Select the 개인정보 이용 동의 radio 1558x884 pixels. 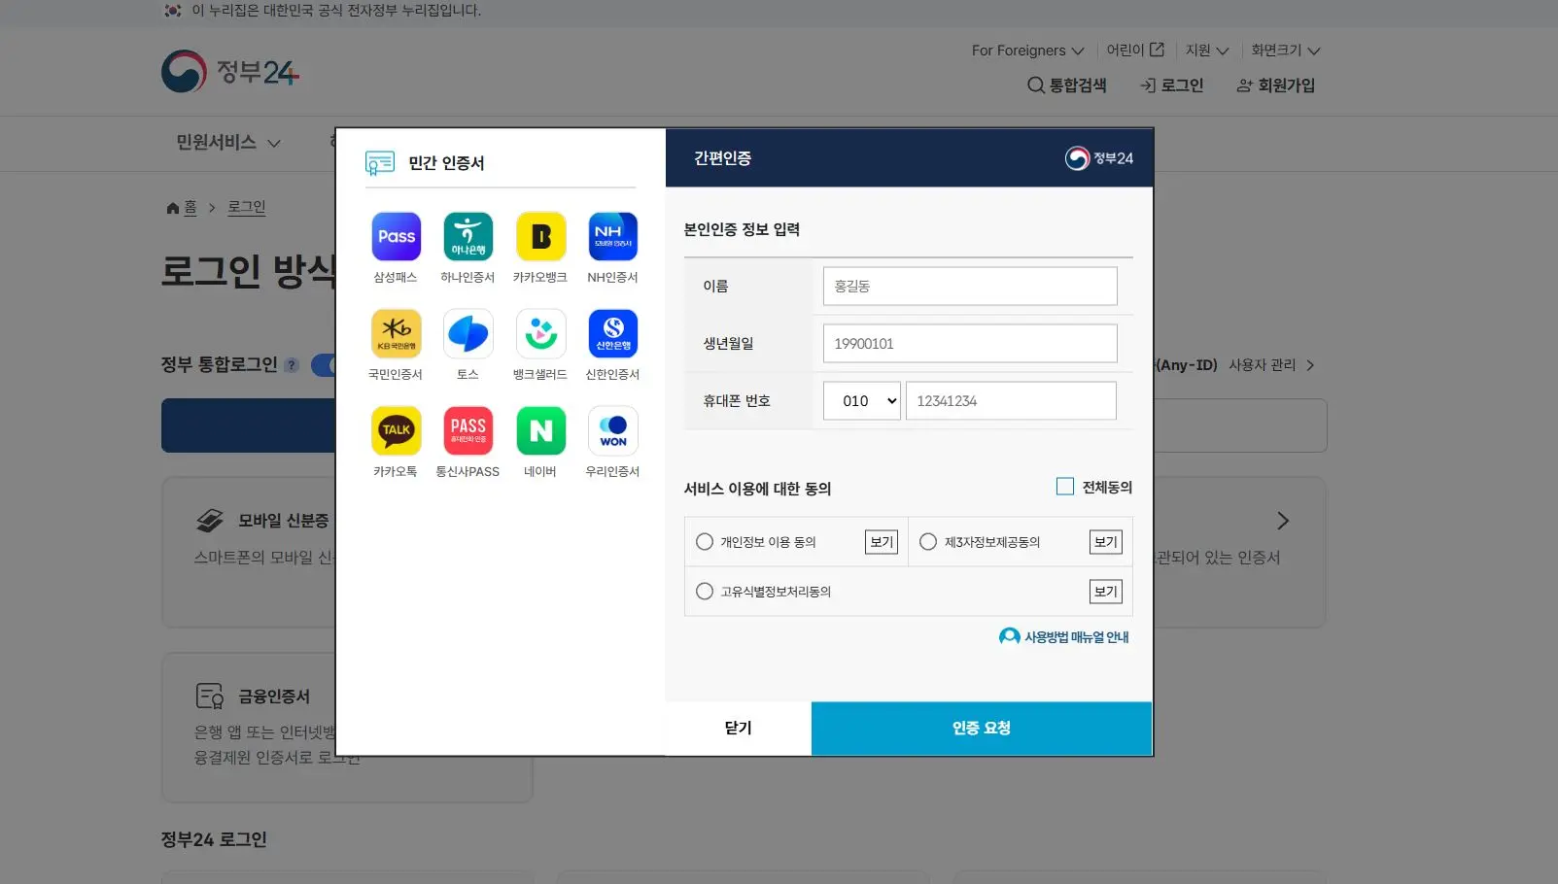point(705,542)
